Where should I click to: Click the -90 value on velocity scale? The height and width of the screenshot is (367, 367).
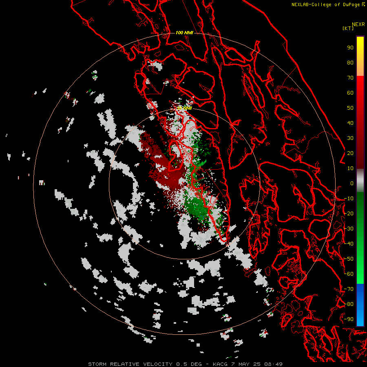click(x=349, y=319)
